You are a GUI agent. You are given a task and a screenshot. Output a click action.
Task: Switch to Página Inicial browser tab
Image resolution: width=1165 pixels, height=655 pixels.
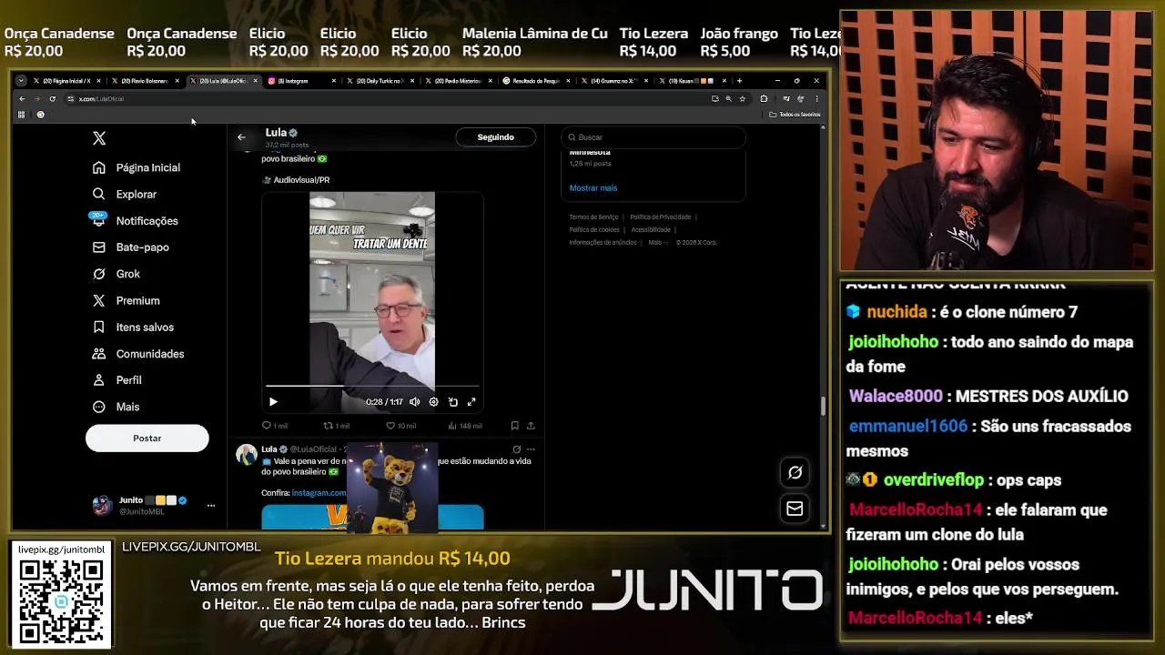pos(67,81)
